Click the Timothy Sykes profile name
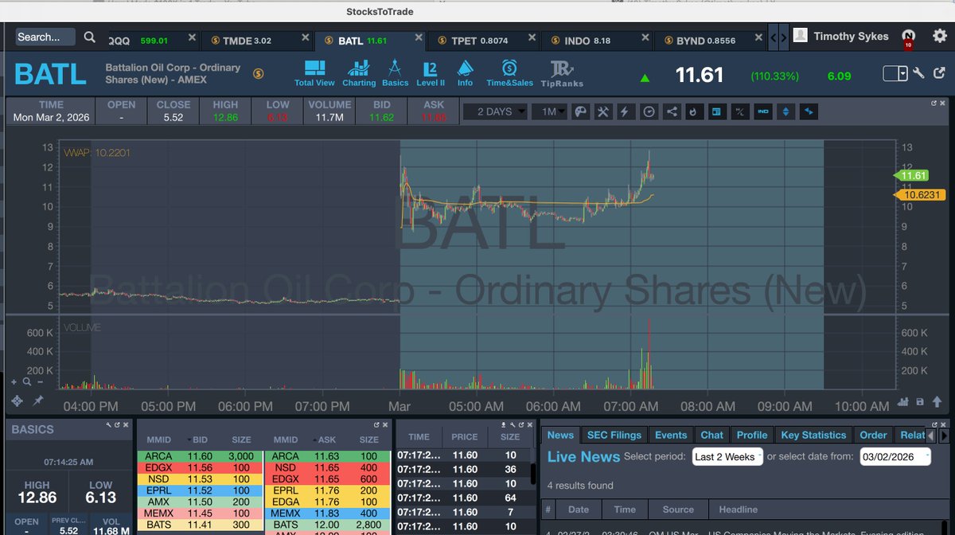The image size is (955, 535). pos(851,37)
